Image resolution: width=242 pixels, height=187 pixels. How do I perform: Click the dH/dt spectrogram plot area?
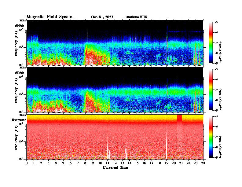[x=115, y=42]
